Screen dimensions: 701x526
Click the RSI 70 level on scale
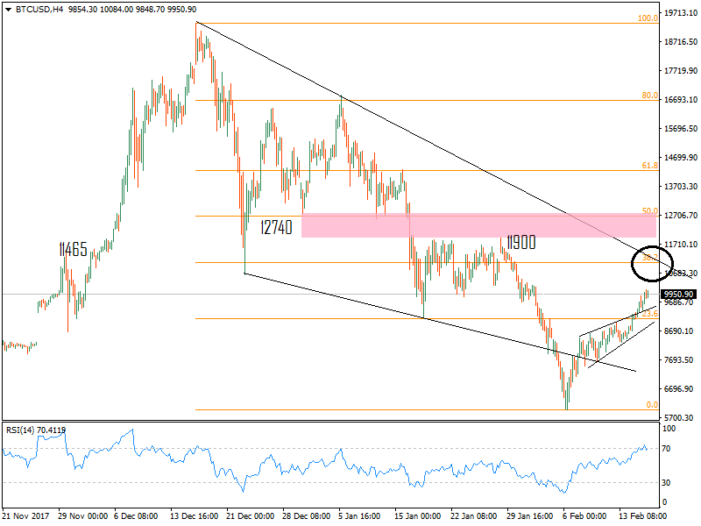(x=666, y=449)
